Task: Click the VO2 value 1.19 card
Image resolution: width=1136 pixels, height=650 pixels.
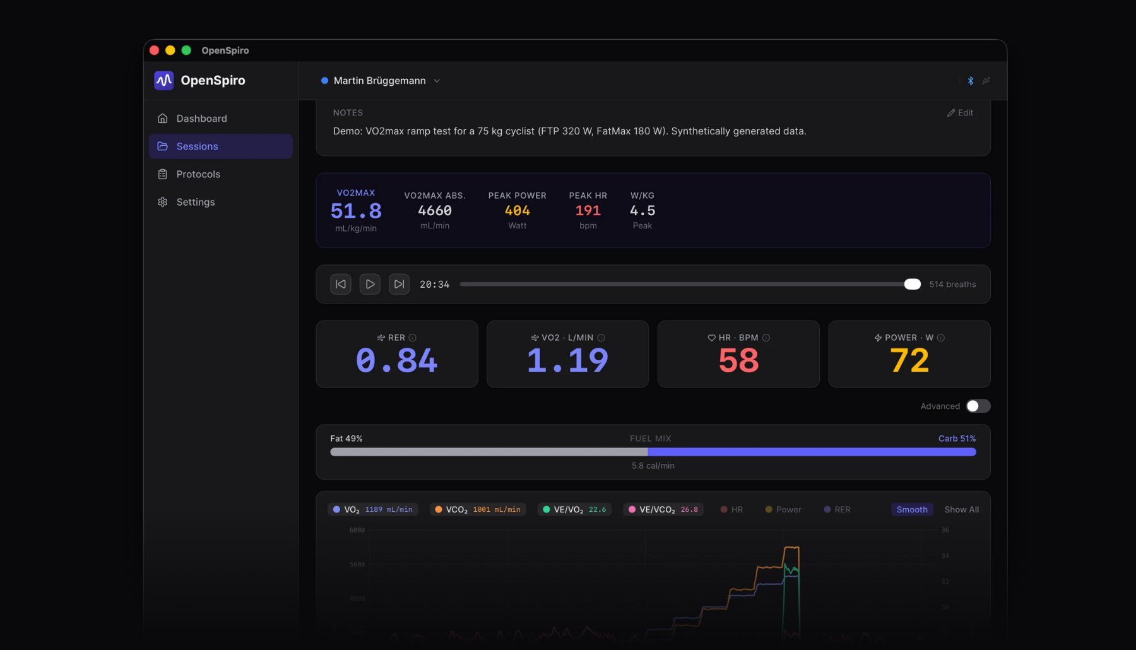Action: tap(567, 354)
